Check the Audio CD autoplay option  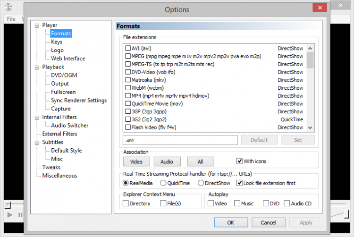pos(287,203)
